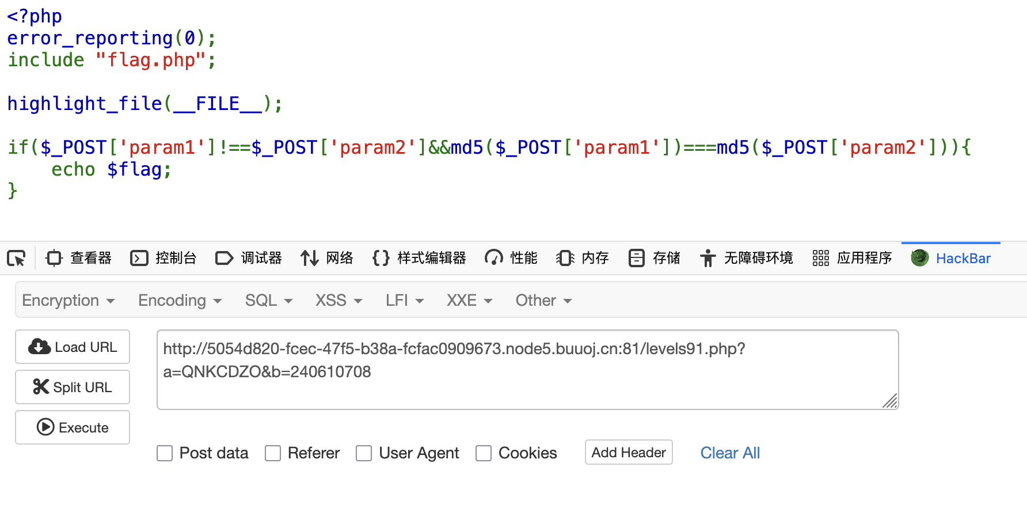Open the Performance (性能) panel icon
The image size is (1027, 516).
[x=494, y=258]
